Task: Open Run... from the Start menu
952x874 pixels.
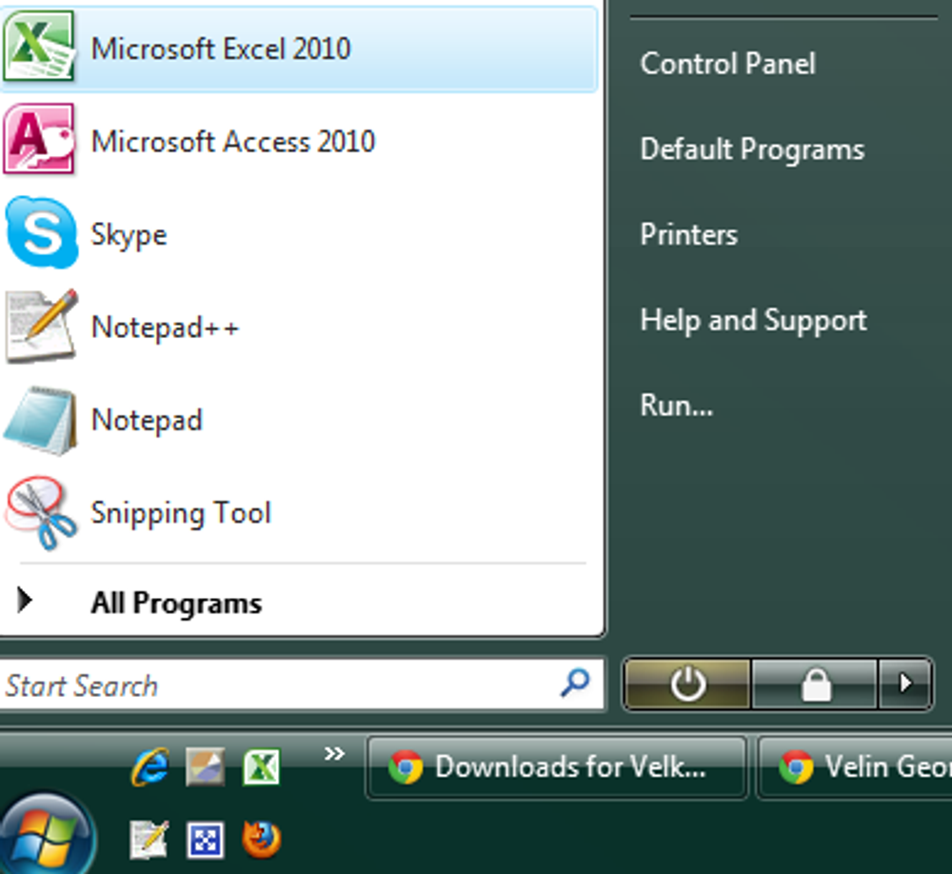Action: 677,405
